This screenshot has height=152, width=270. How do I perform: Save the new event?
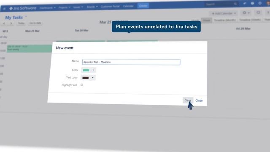pos(188,100)
